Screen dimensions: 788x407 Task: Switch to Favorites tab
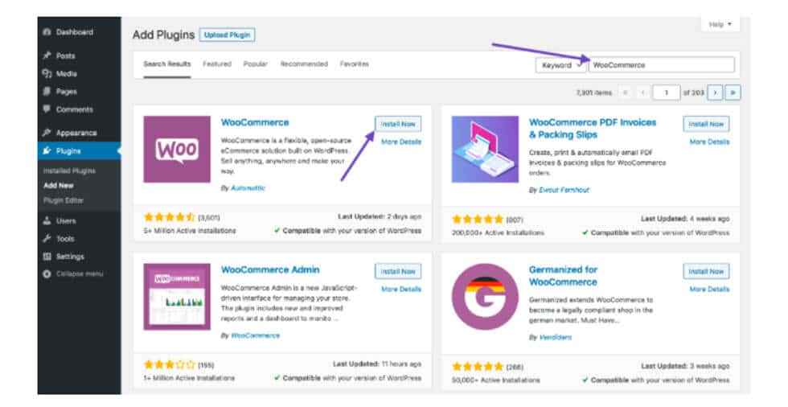355,64
